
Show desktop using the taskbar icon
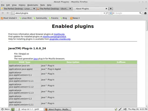coord(13,109)
